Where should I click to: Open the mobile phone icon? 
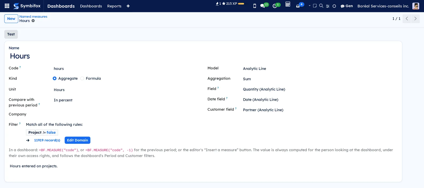[x=255, y=6]
